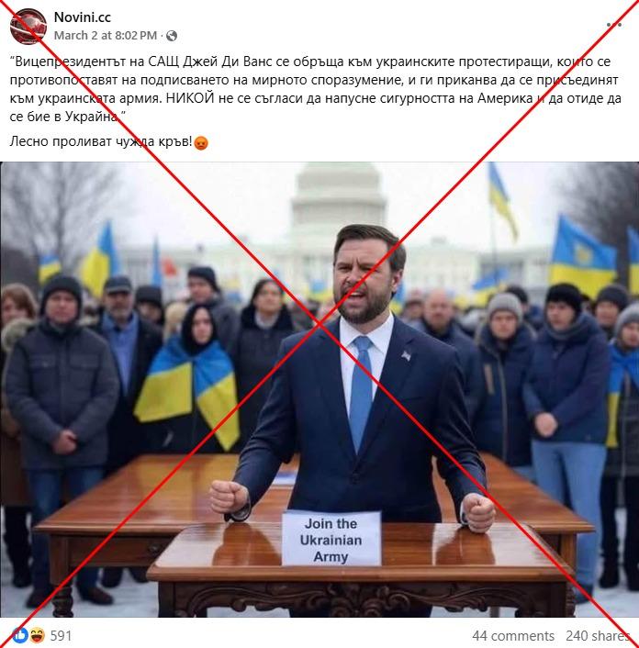View the 240 shares list
Screen dimensions: 639x648
click(598, 635)
